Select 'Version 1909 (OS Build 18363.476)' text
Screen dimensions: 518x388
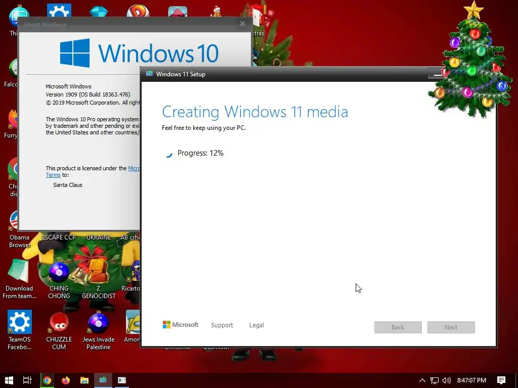coord(88,94)
